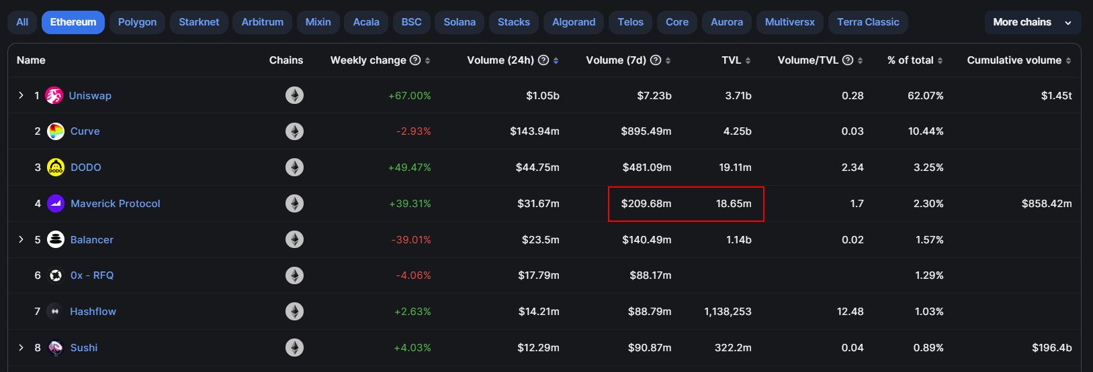The width and height of the screenshot is (1093, 372).
Task: Sort by TVL using sort arrows
Action: click(x=748, y=60)
